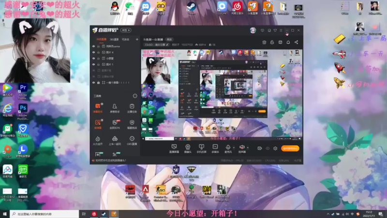387x218 pixels.
Task: Open the OBS直播 tool icon
Action: pyautogui.click(x=132, y=140)
